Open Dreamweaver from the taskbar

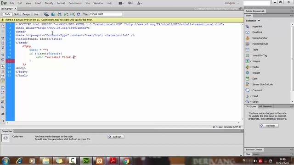tap(86, 161)
